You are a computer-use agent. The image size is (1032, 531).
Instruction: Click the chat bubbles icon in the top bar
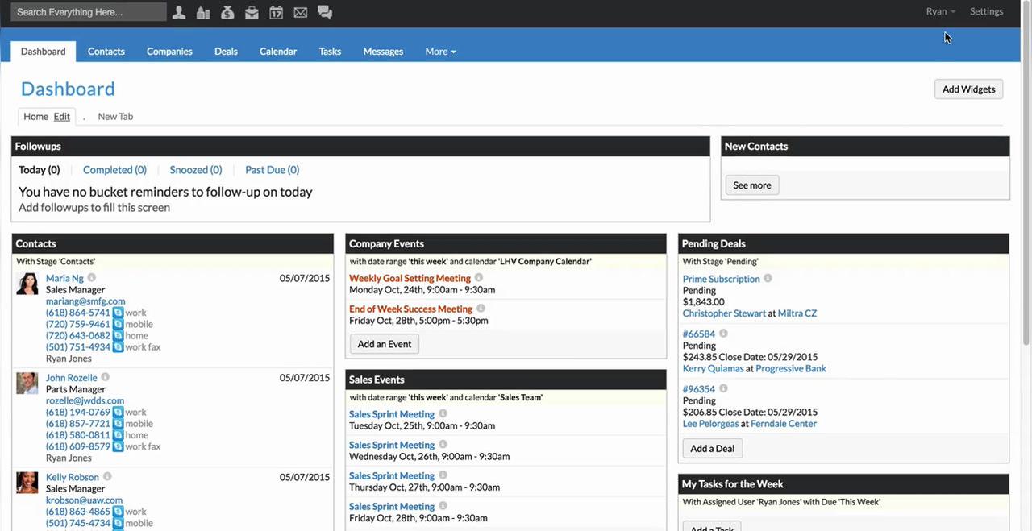325,12
